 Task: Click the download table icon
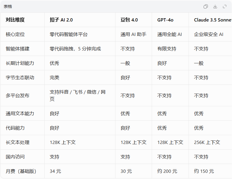[x=215, y=6]
